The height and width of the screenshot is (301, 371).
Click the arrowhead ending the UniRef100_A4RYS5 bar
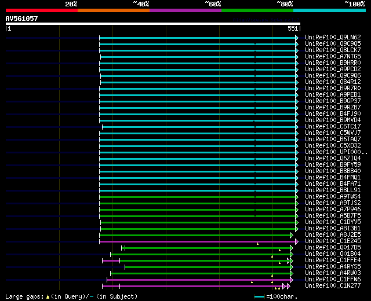(x=292, y=267)
